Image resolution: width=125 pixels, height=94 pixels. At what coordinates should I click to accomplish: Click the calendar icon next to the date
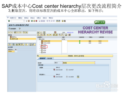[x=55, y=32]
